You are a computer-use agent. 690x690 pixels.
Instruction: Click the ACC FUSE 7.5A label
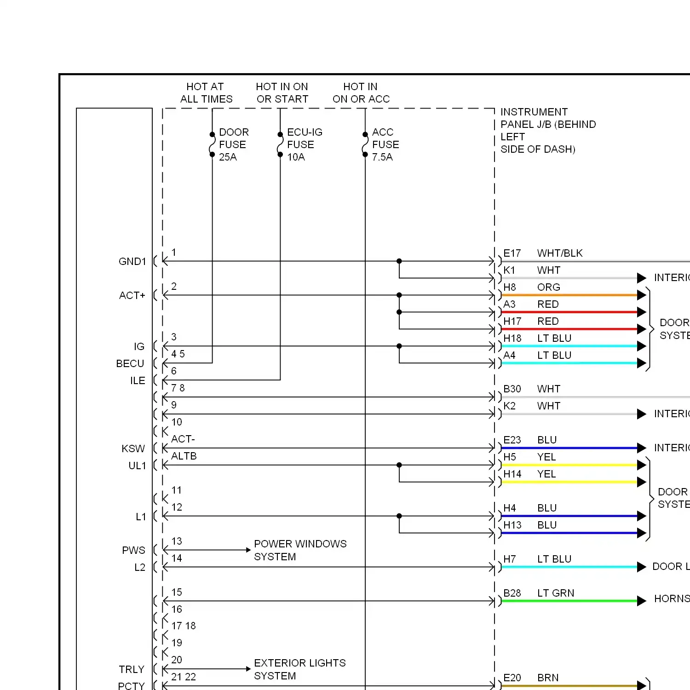(x=385, y=144)
